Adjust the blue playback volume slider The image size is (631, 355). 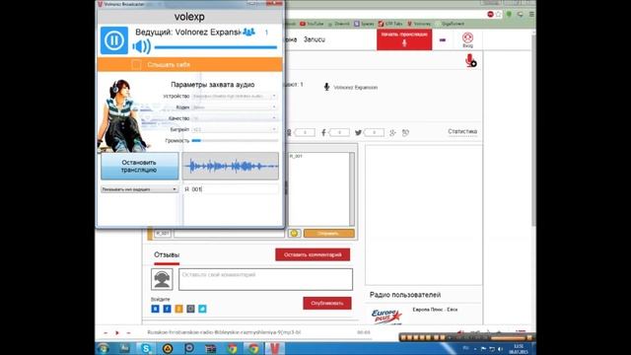coord(216,47)
